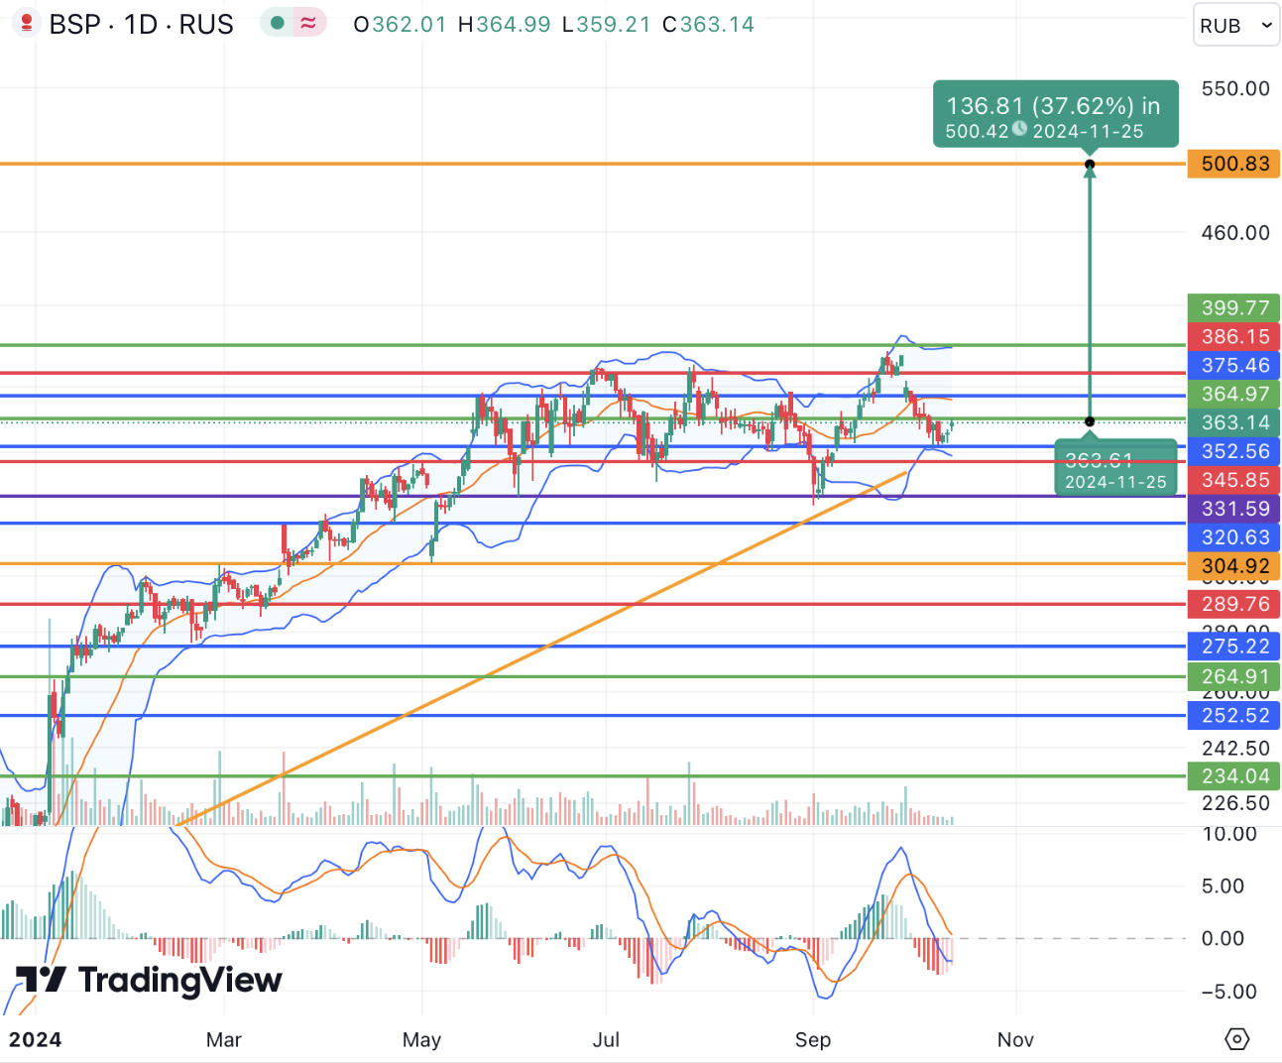The height and width of the screenshot is (1063, 1282).
Task: Select the 304.92 orange price label
Action: click(1234, 567)
